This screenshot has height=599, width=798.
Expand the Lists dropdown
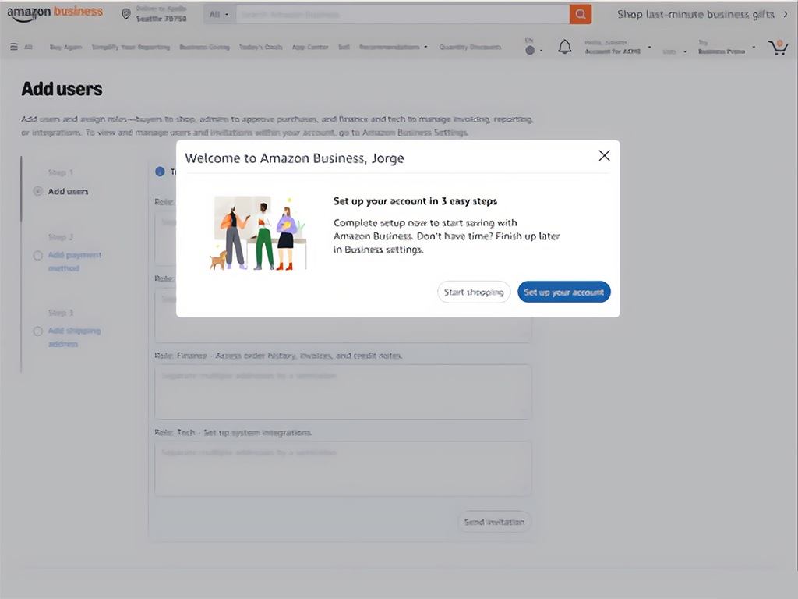pos(674,51)
